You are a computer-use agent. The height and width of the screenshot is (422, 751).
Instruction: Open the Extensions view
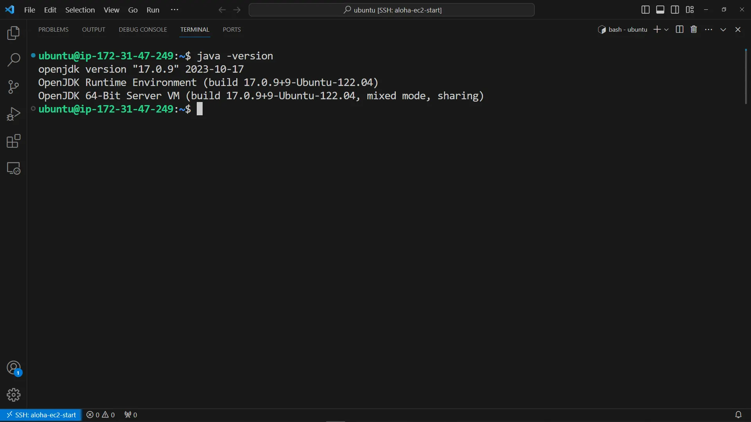(x=14, y=141)
